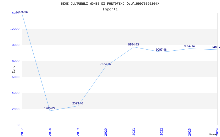Viewport: 220px width, 137px height.
Task: Select the 7323.85 data point label
Action: tap(105, 64)
